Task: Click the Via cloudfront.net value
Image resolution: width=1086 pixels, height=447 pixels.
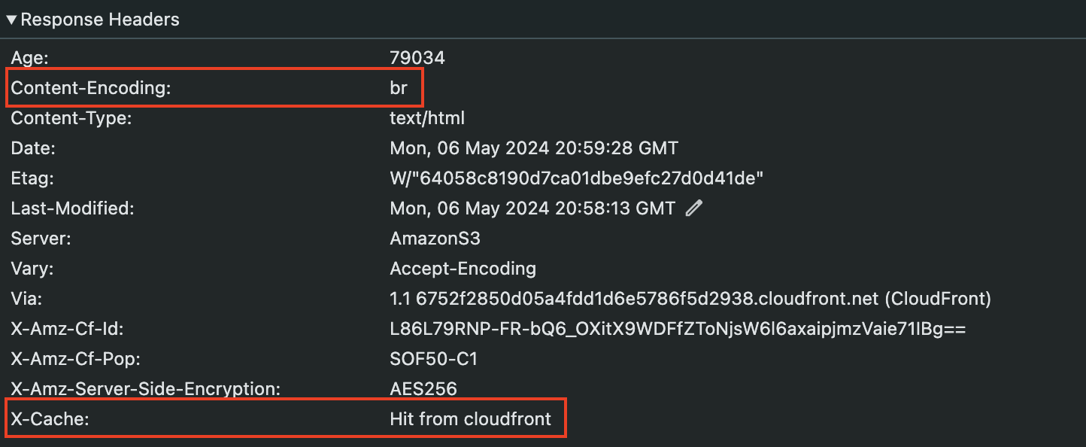Action: [690, 299]
